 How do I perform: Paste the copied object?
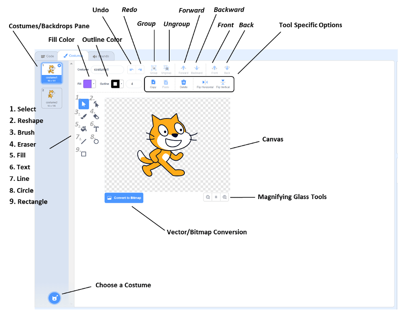166,84
